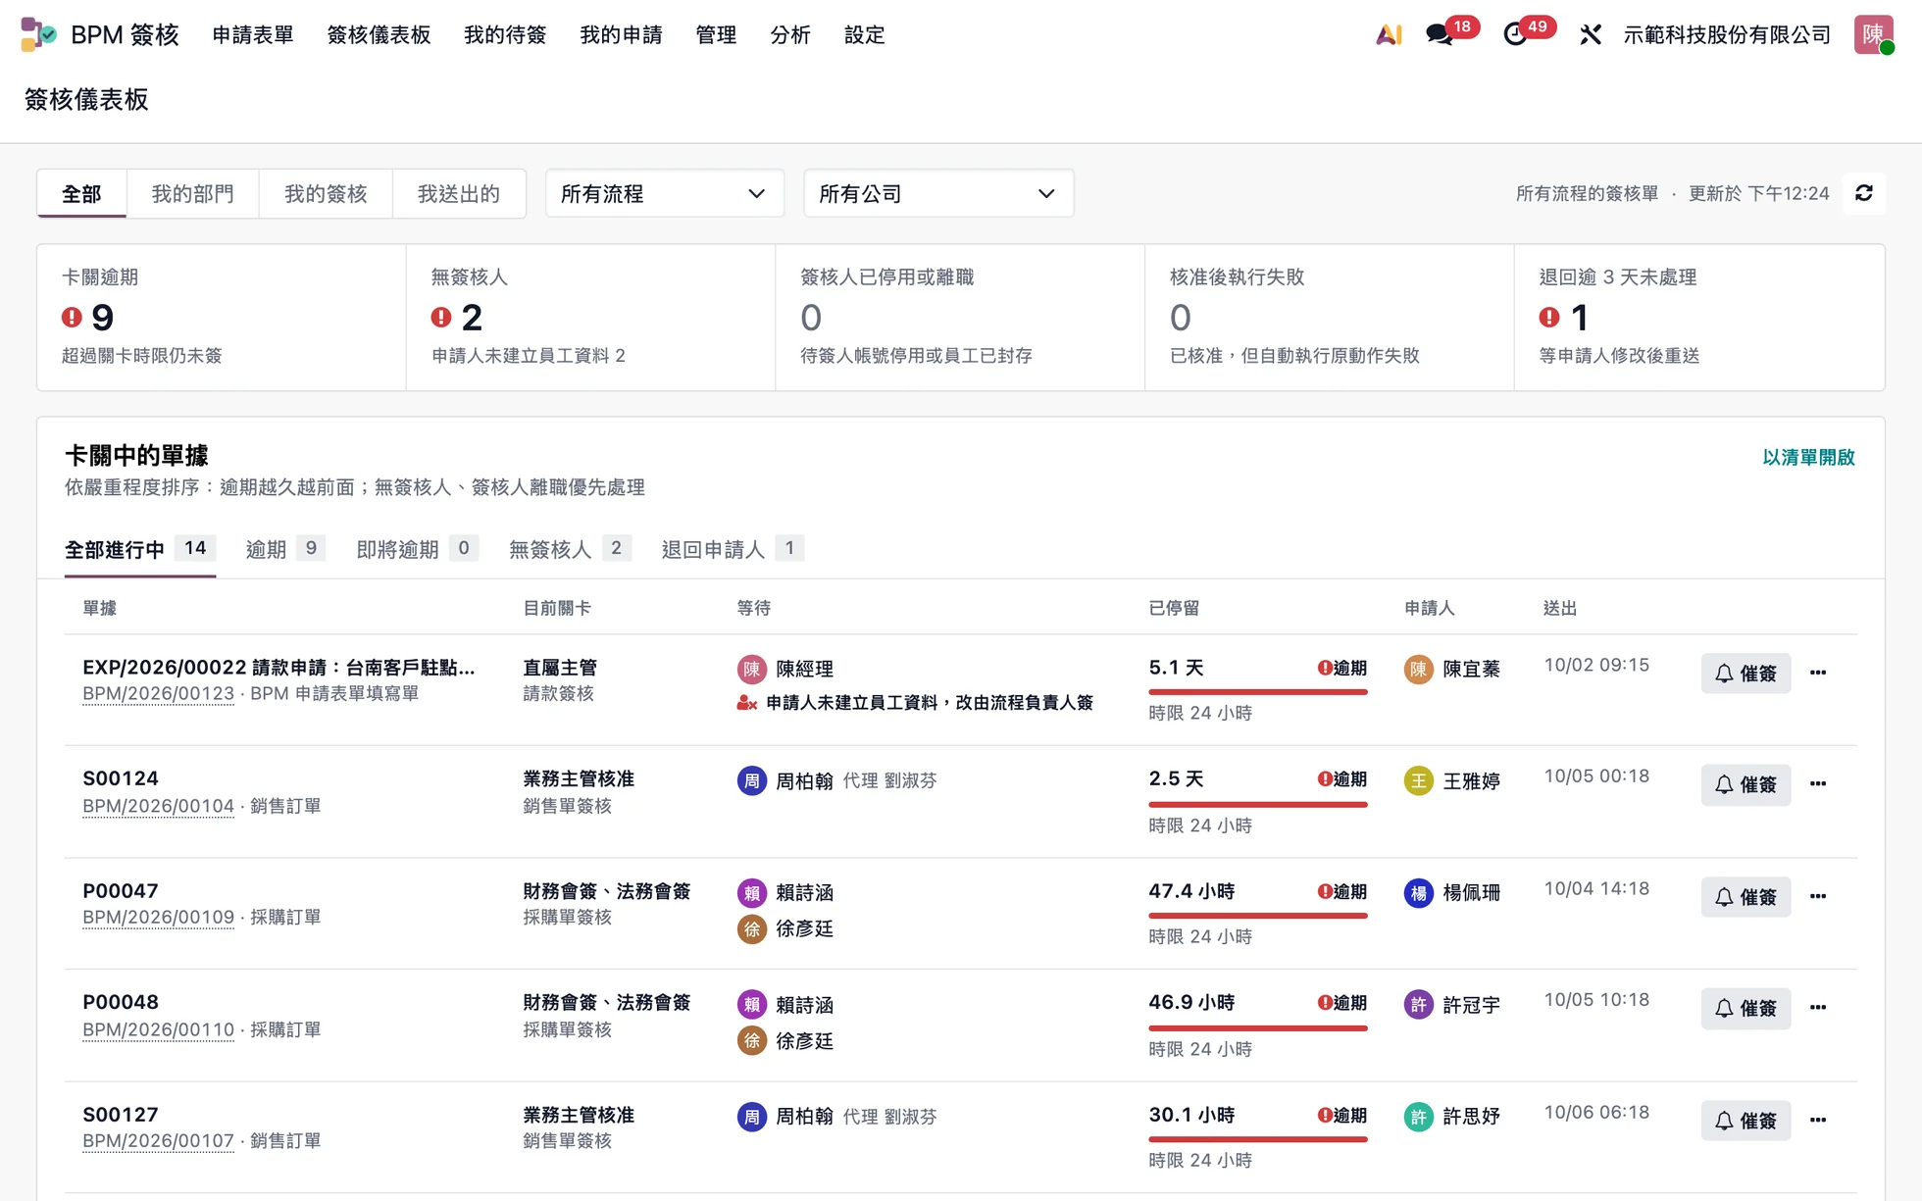
Task: Open the debug tools wrench icon
Action: click(1591, 35)
